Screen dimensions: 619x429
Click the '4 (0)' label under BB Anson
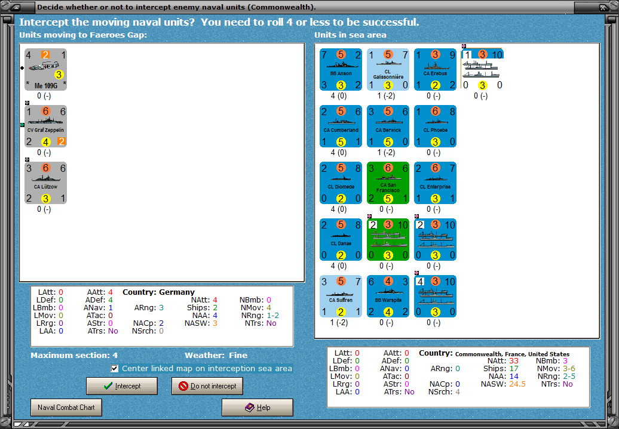tap(339, 96)
